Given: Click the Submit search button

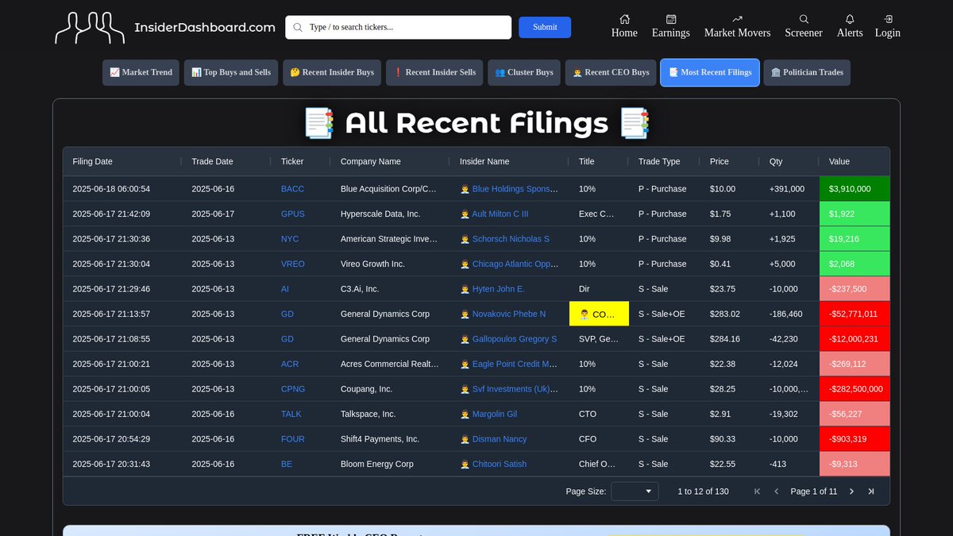Looking at the screenshot, I should tap(545, 27).
